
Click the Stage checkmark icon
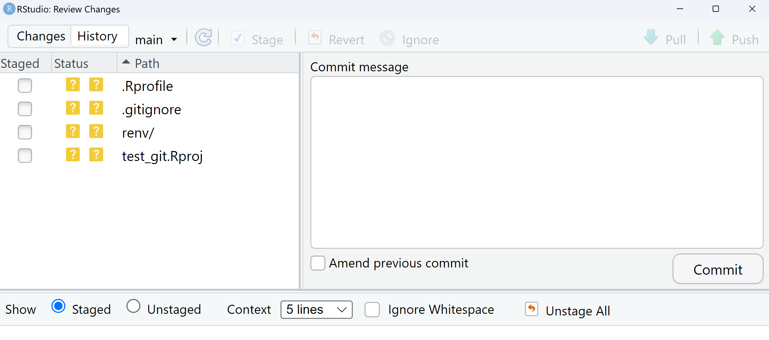pos(238,39)
